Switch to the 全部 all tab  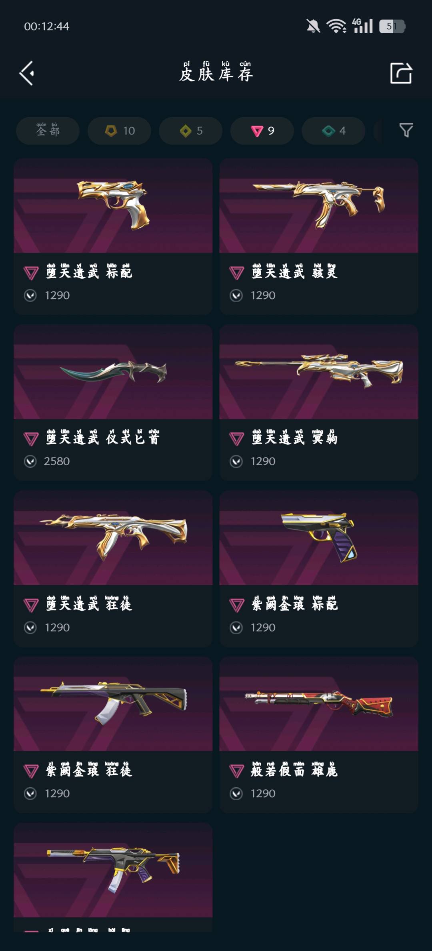pyautogui.click(x=48, y=131)
